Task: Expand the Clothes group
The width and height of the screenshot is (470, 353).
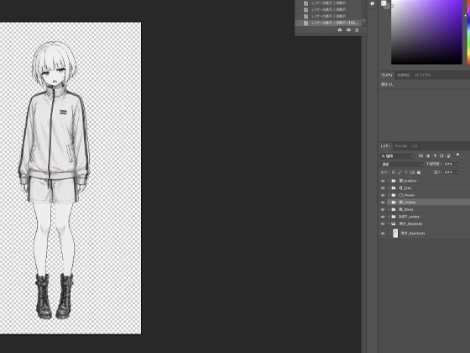Action: [389, 203]
